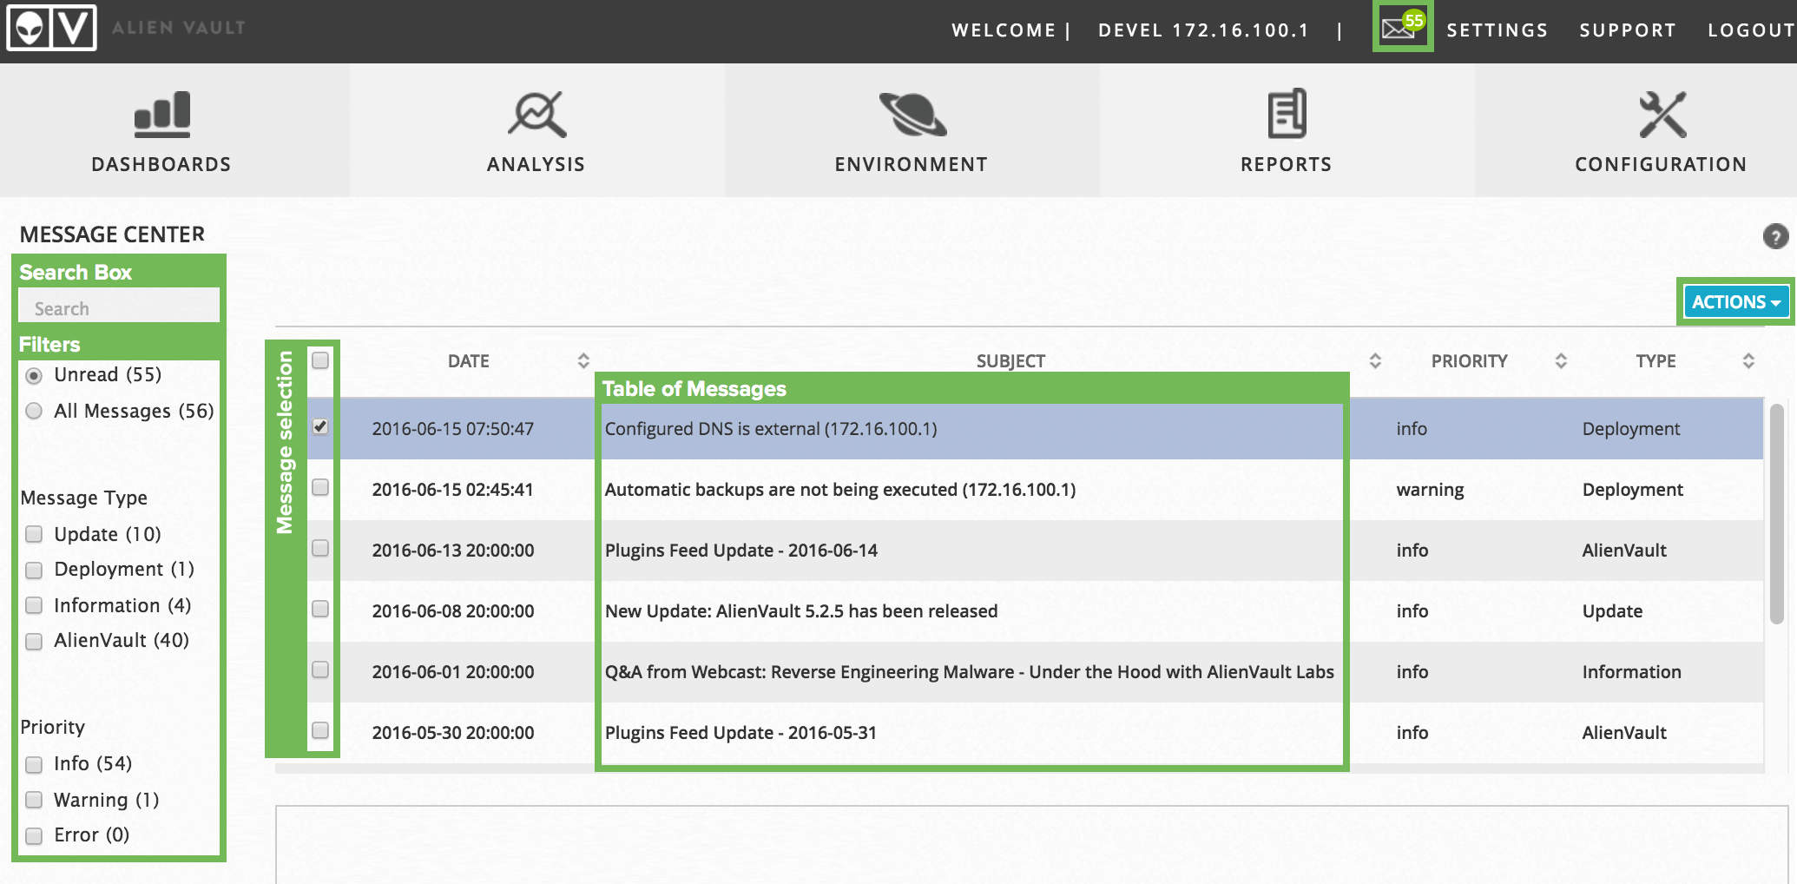Open the Plugins Feed Update - 2016-05-31 message

(741, 733)
